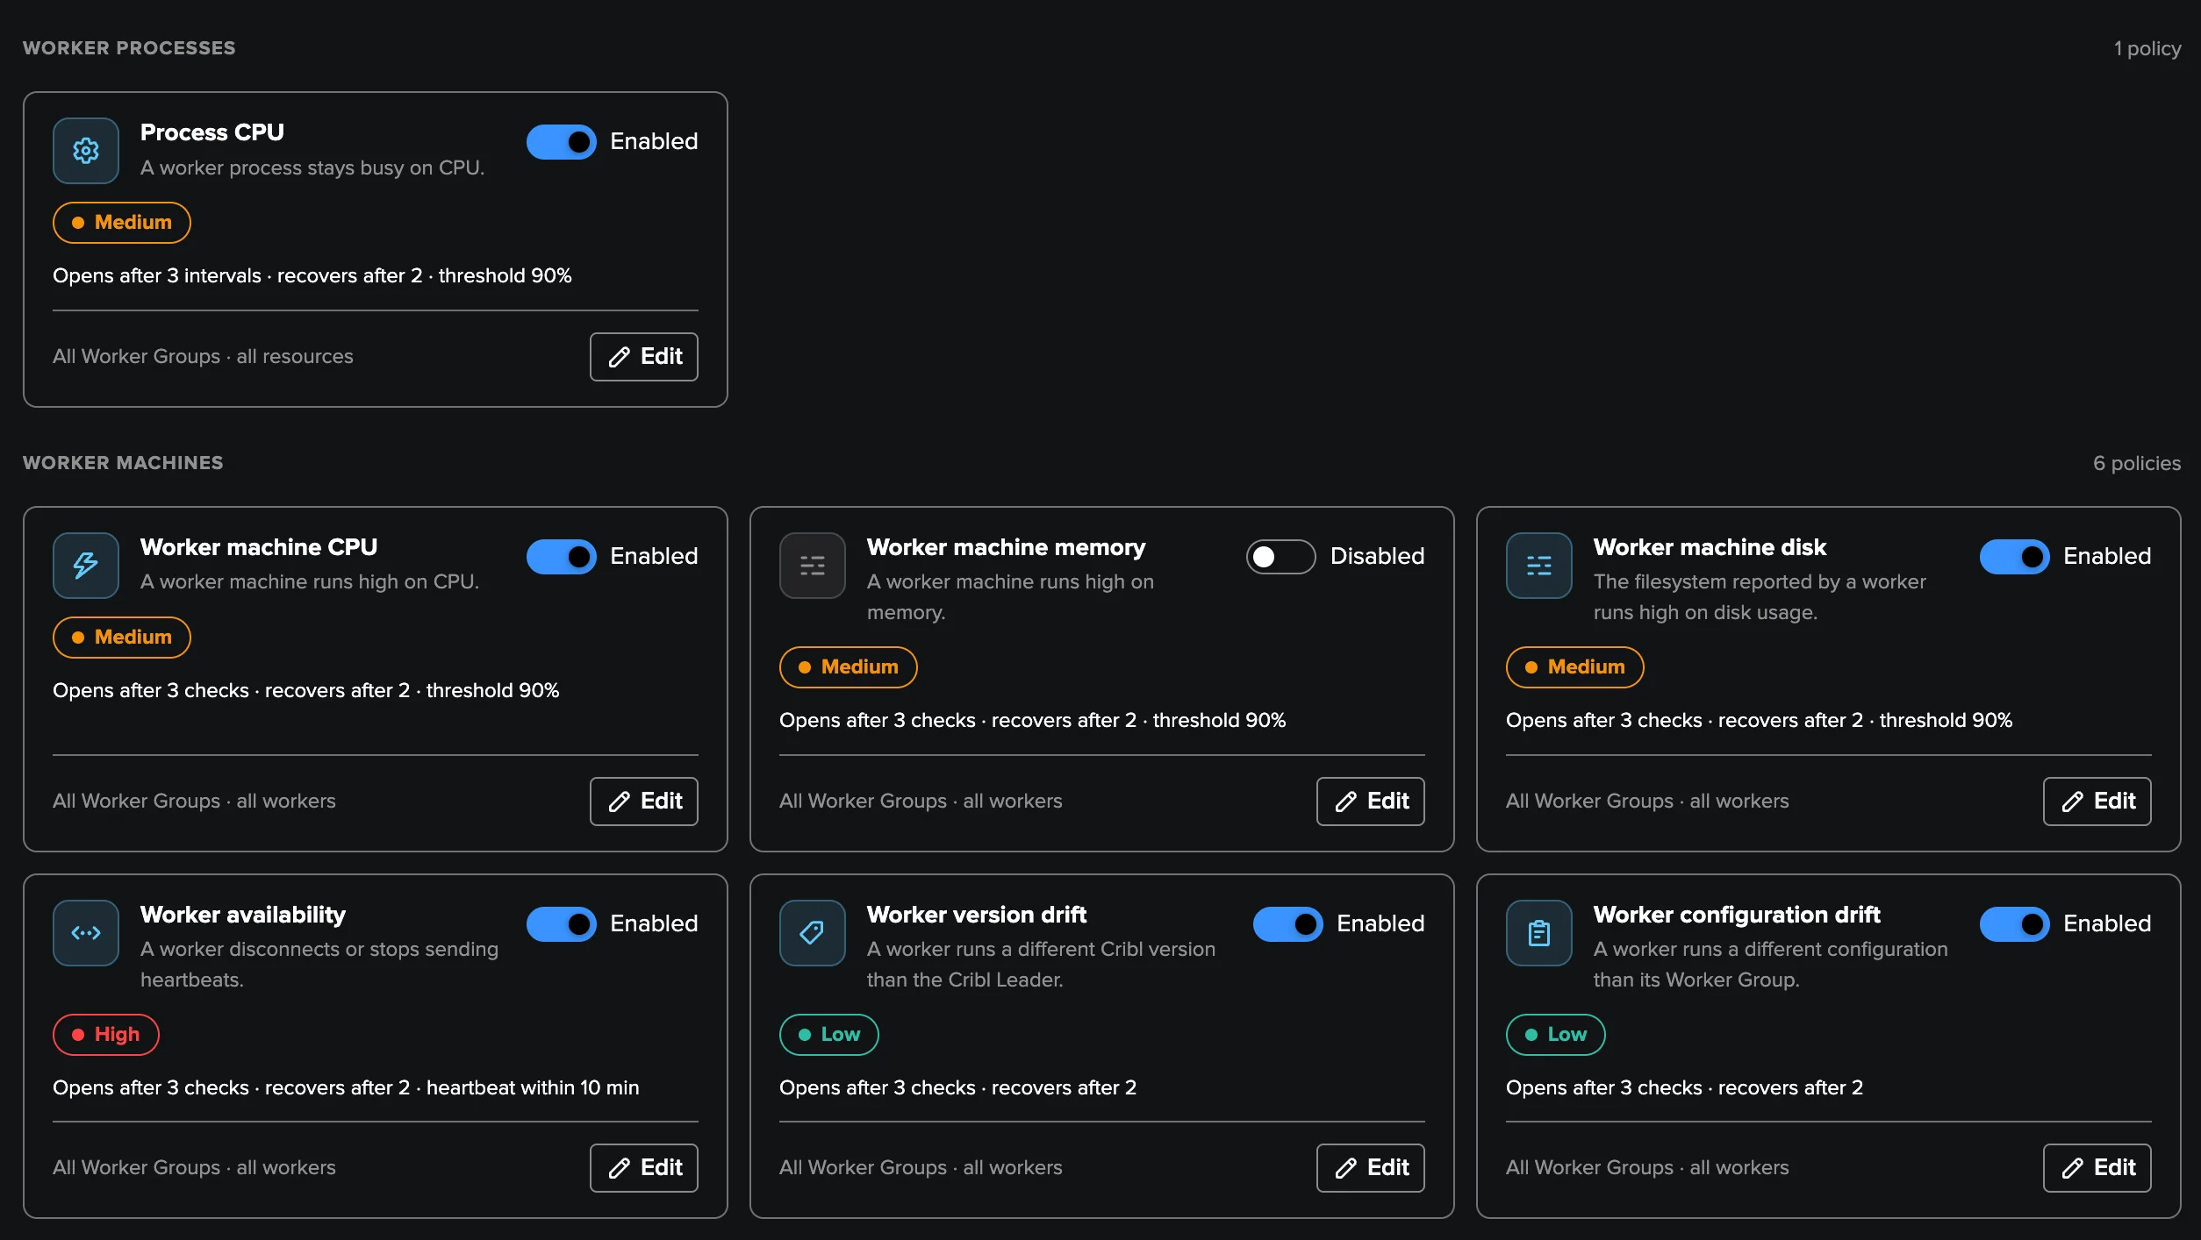Open Edit for Worker machine CPU
Screen dimensions: 2201x1240
(x=644, y=802)
